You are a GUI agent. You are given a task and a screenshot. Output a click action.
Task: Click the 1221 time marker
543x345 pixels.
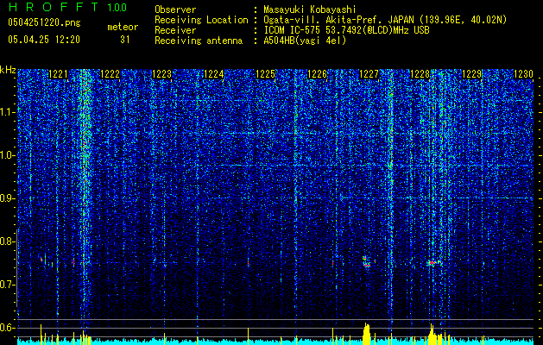(x=58, y=74)
